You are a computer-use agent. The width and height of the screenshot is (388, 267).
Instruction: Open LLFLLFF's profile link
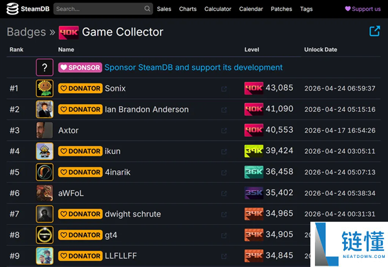tap(121, 256)
